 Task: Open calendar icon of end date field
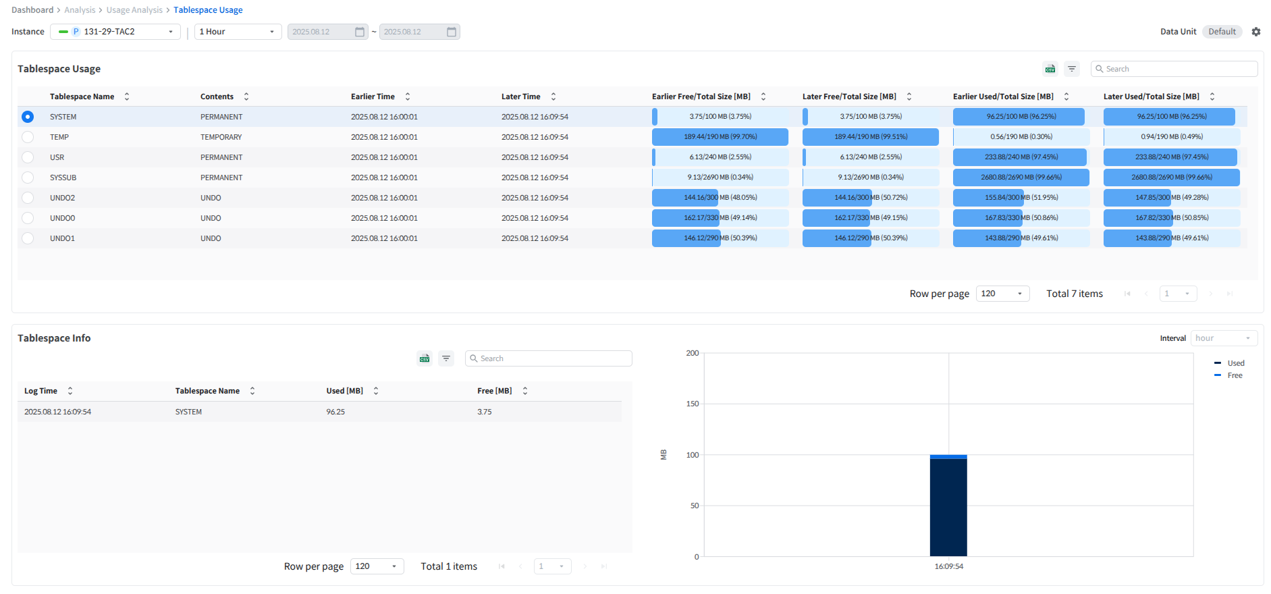point(452,32)
